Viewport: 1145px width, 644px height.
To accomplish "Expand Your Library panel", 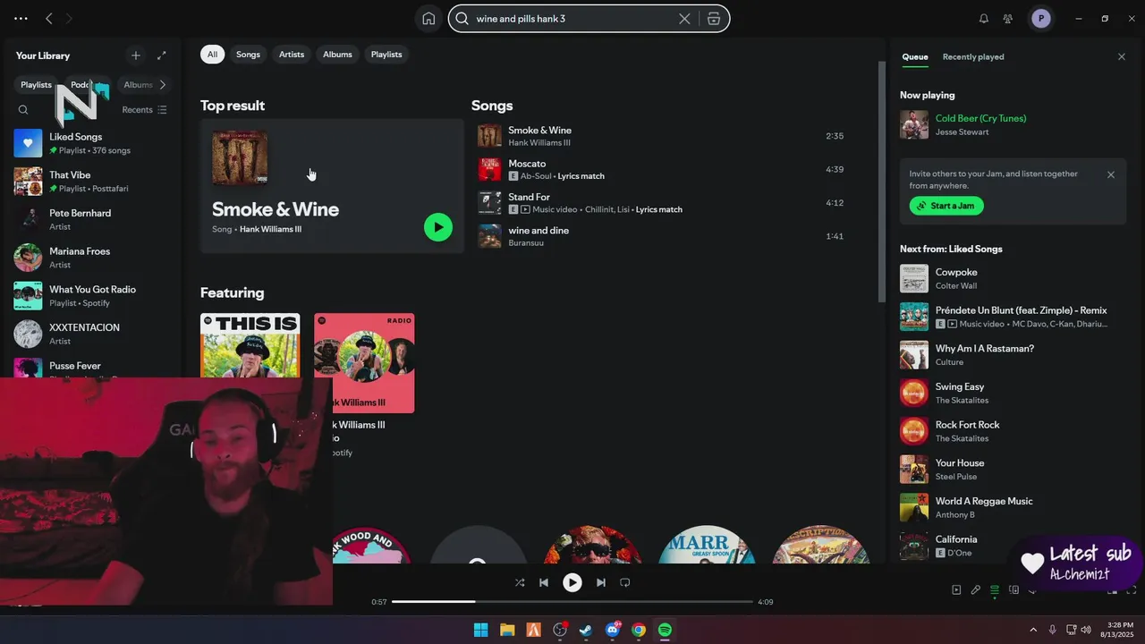I will point(162,55).
